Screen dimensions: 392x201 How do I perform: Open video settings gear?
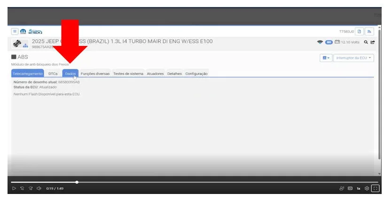pos(367,188)
